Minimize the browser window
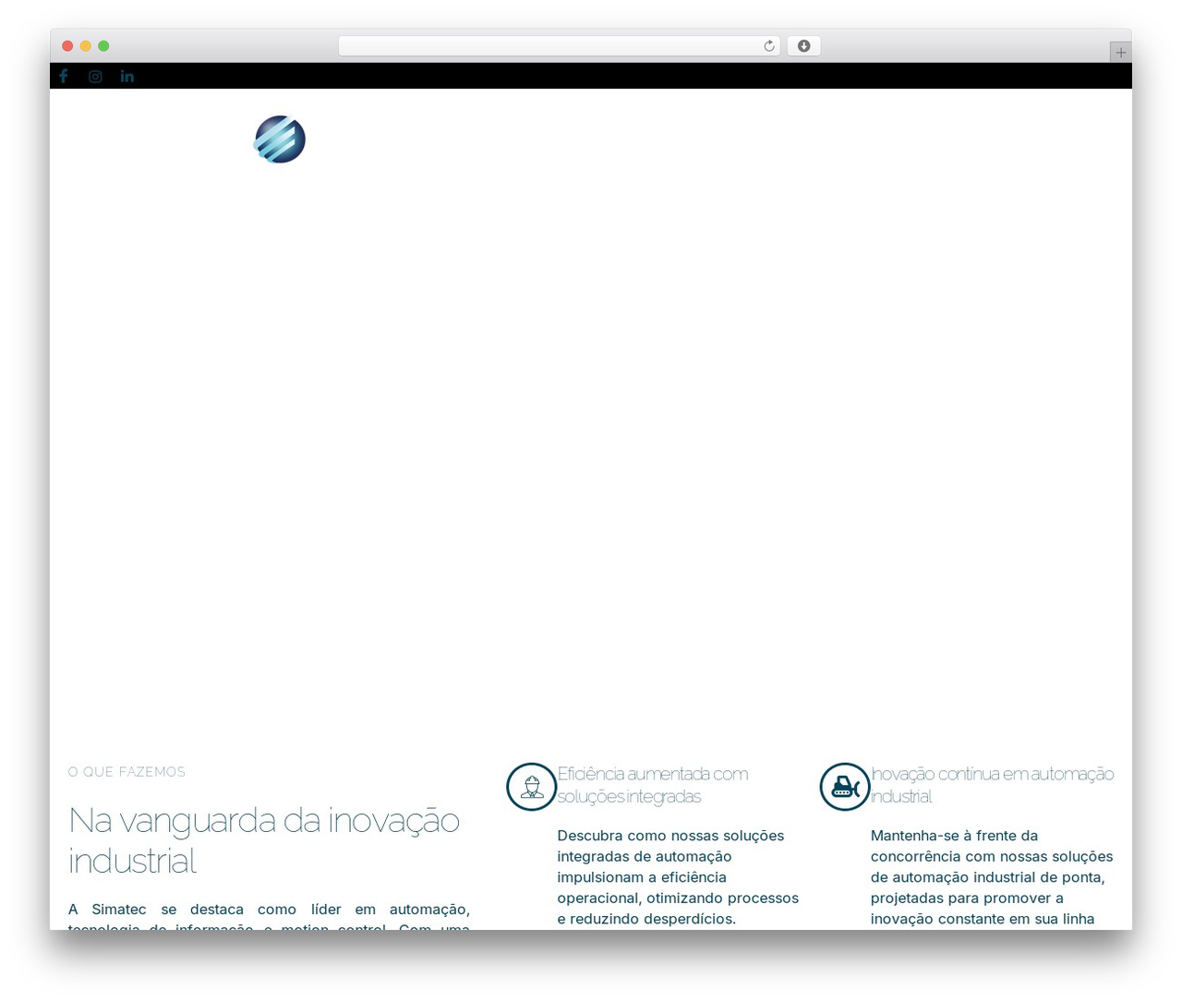The image size is (1182, 1001). click(86, 46)
